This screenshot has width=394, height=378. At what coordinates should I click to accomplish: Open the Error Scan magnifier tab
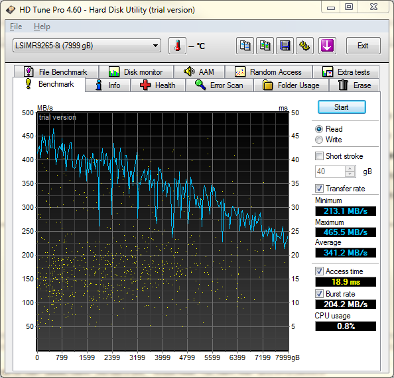point(220,85)
